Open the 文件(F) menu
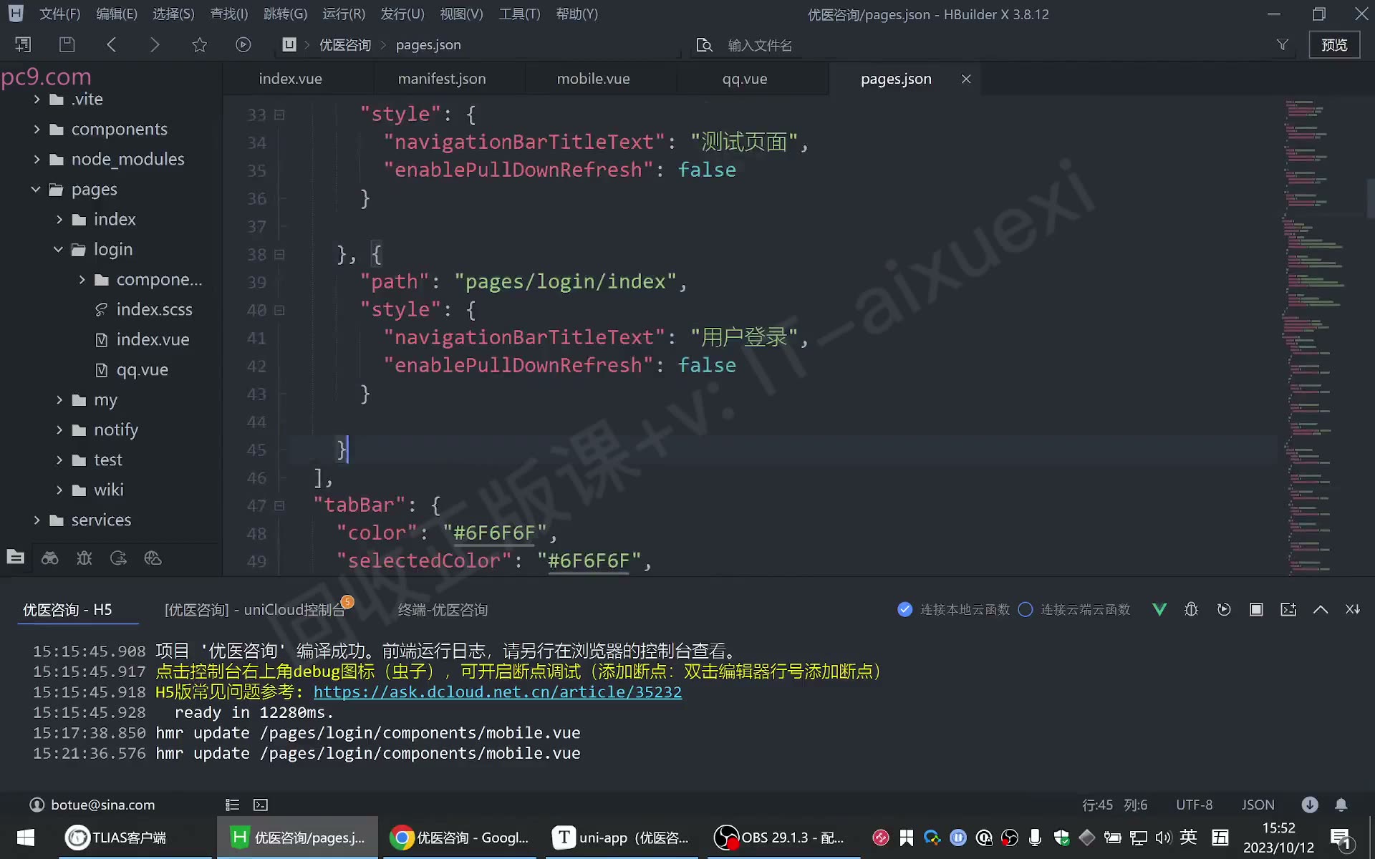This screenshot has width=1375, height=859. point(59,14)
